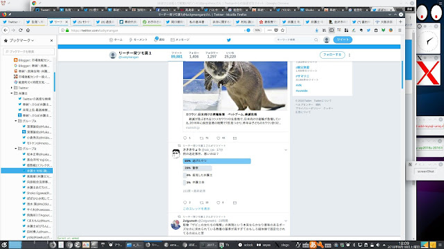
Task: Click the taskbar volume speaker icon
Action: 377,245
